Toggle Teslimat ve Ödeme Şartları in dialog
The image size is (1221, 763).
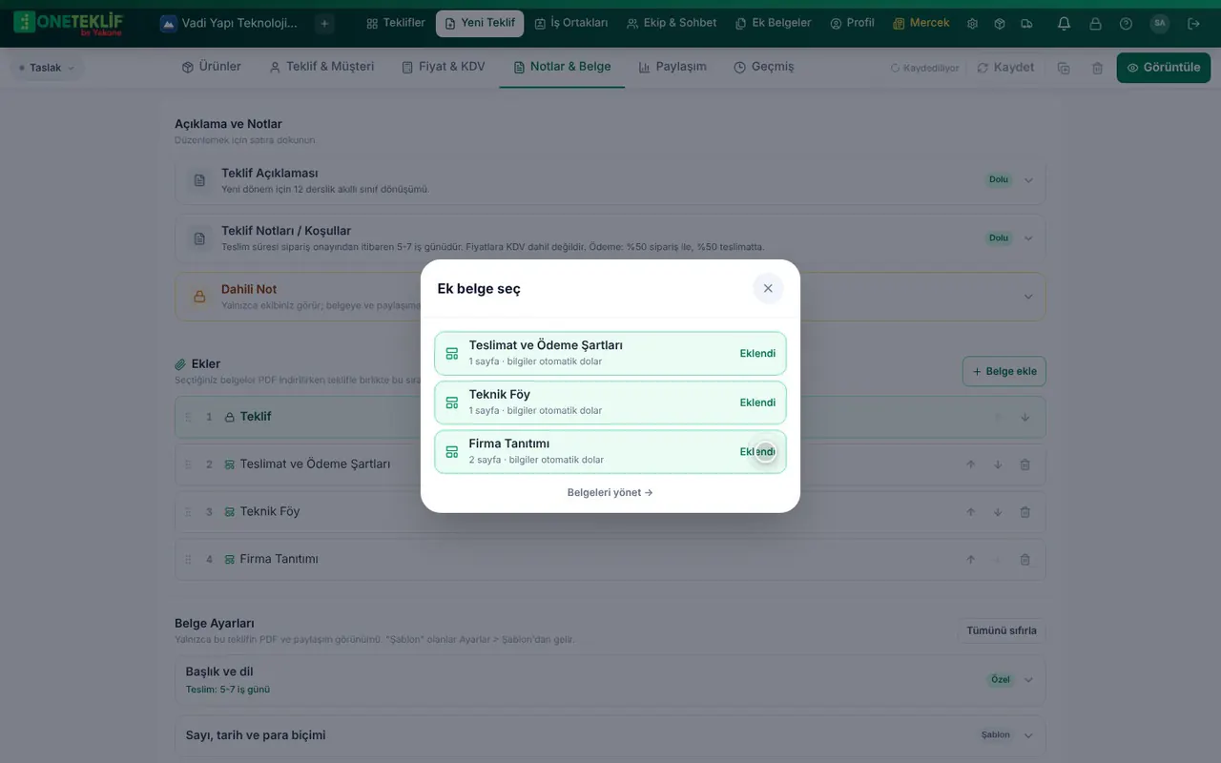610,354
